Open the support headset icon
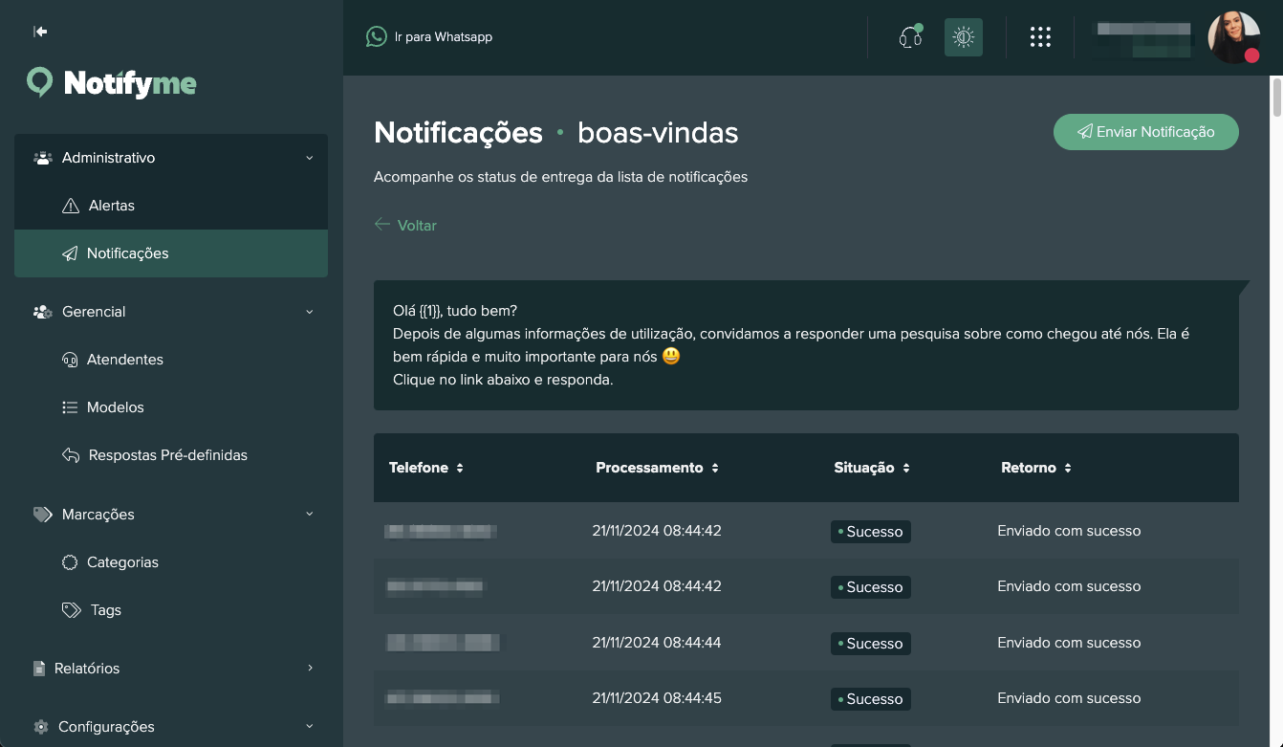This screenshot has height=747, width=1283. 910,37
